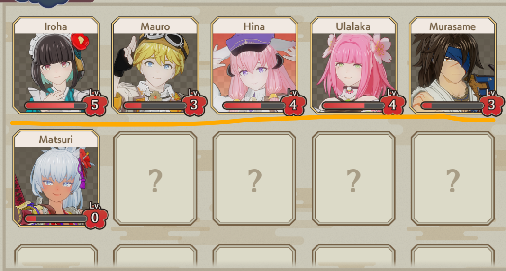Viewport: 506px width, 271px height.
Task: Open Murasame's character card
Action: [452, 65]
